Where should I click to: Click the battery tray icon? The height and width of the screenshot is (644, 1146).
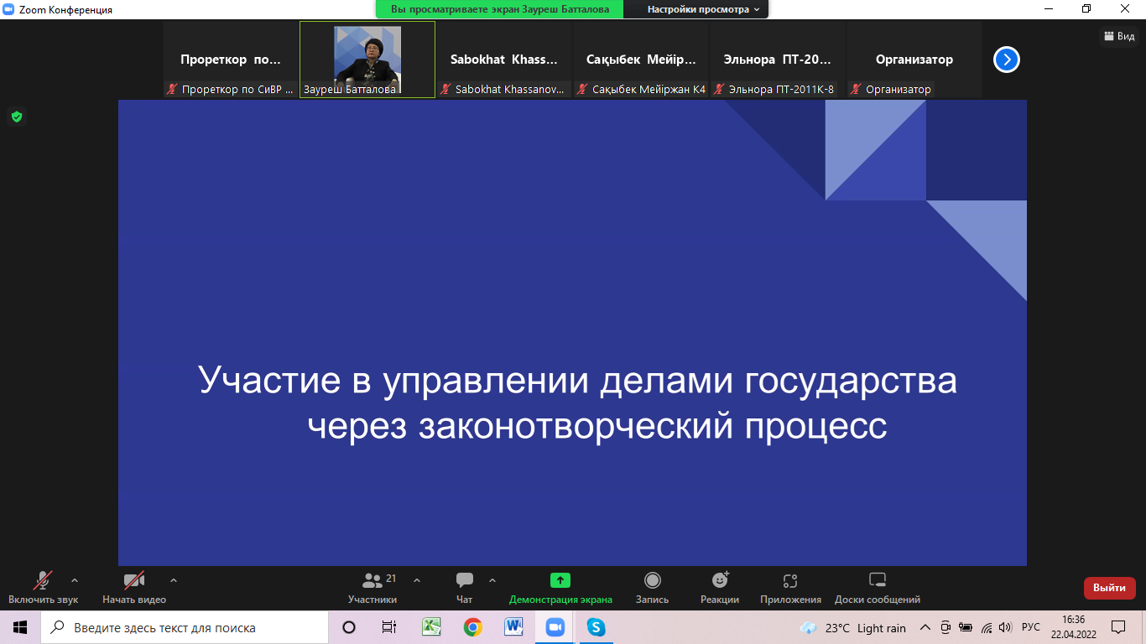966,628
